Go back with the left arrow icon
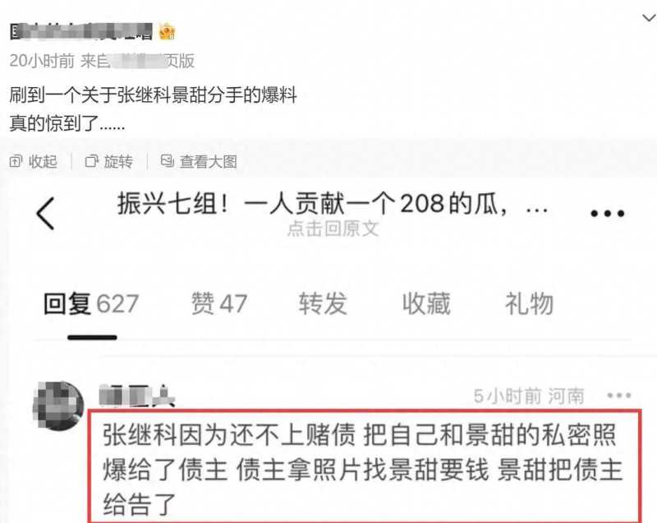The width and height of the screenshot is (657, 523). point(45,214)
